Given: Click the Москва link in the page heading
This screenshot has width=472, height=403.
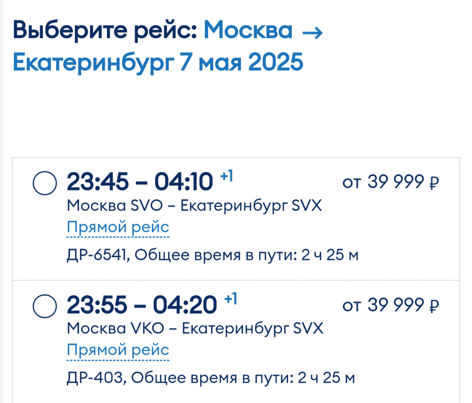Looking at the screenshot, I should pyautogui.click(x=248, y=31).
